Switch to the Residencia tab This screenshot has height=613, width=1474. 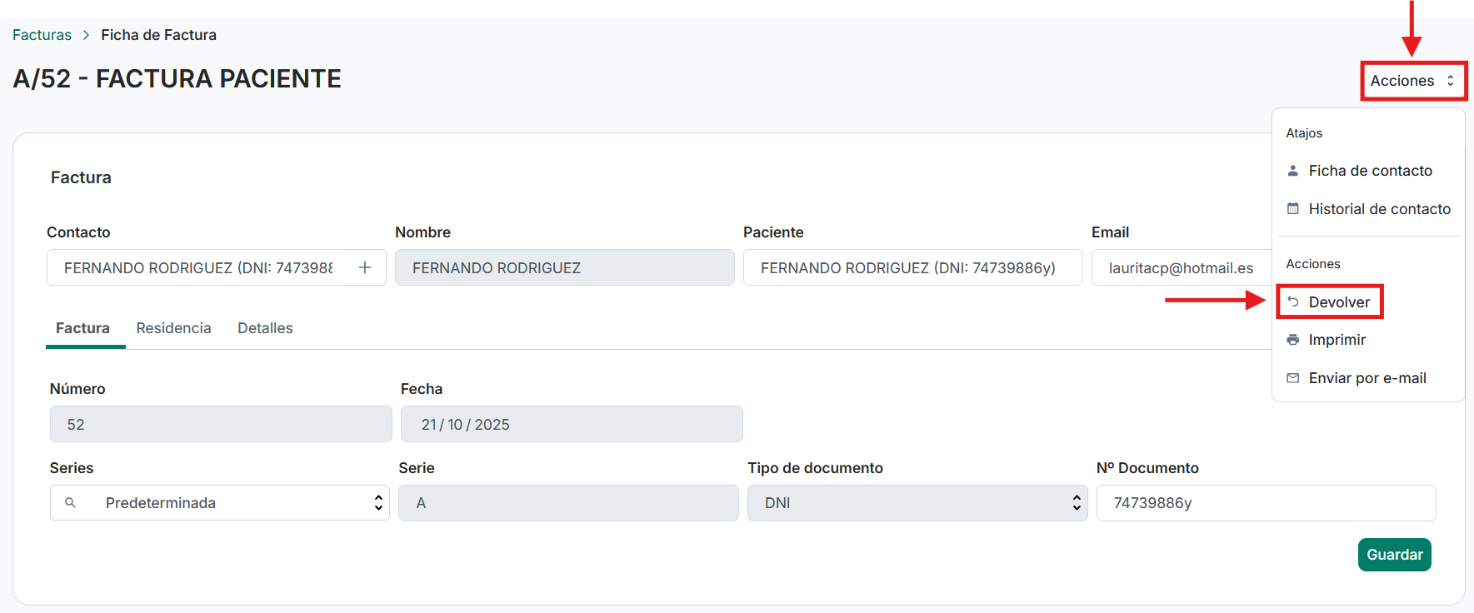(173, 328)
